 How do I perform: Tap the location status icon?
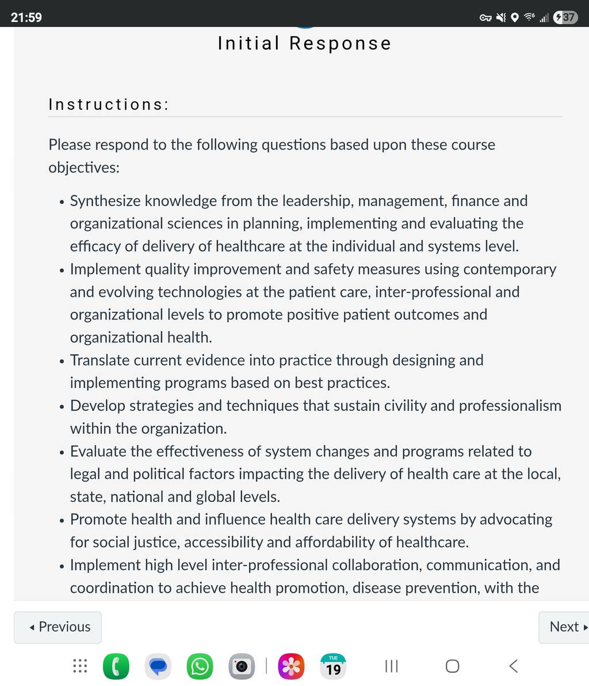tap(515, 17)
